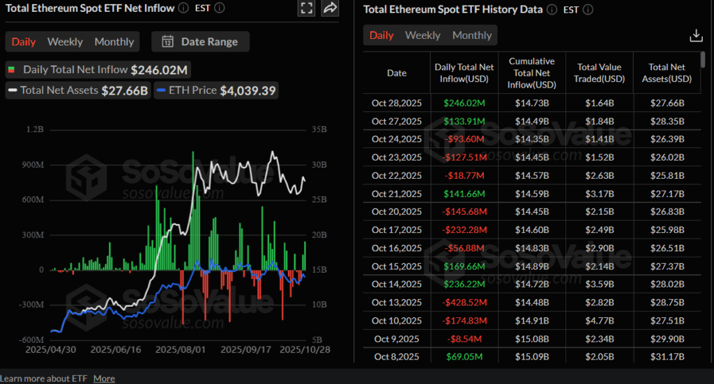Click the ETH Price $4,039.39 value

click(x=248, y=90)
